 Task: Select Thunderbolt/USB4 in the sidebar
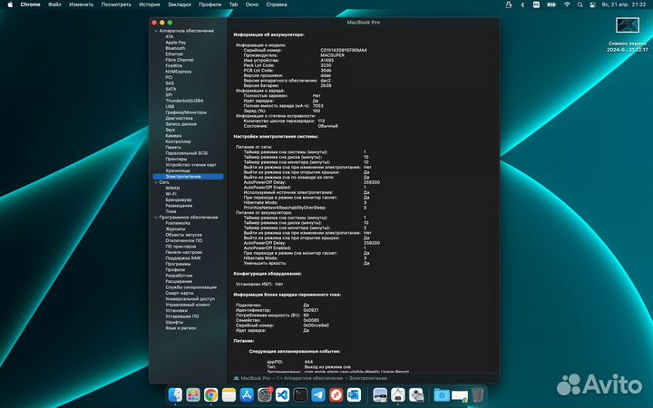[184, 101]
